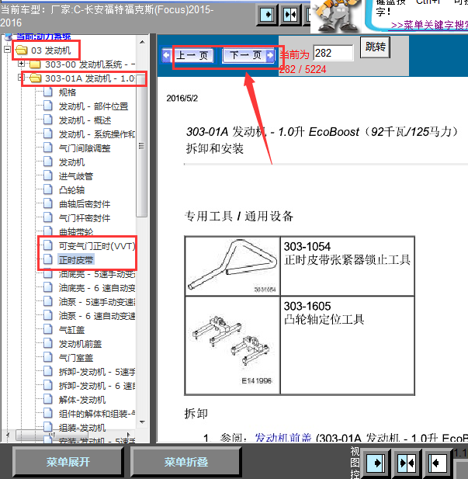Open 拆卸-发动机 - 6 速 page

click(x=97, y=386)
